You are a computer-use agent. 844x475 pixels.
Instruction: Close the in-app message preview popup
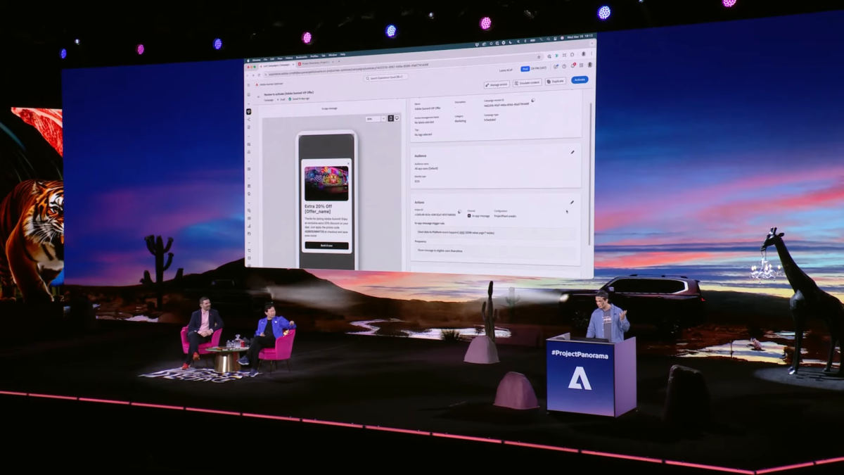point(347,163)
